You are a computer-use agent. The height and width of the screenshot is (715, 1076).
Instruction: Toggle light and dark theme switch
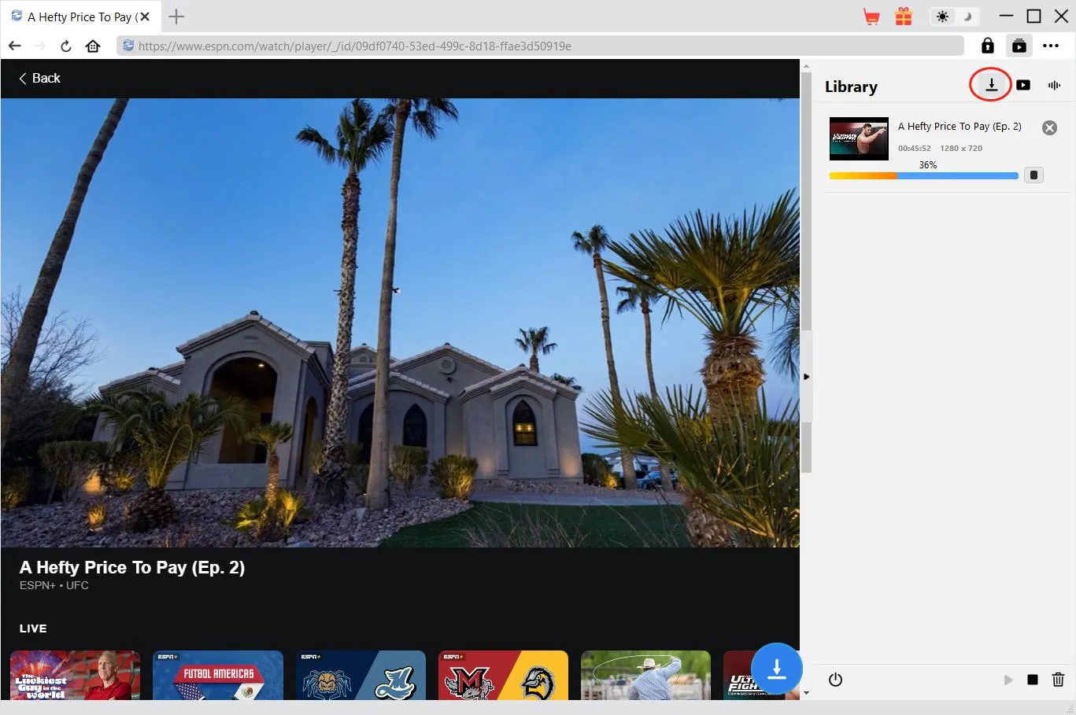click(954, 17)
